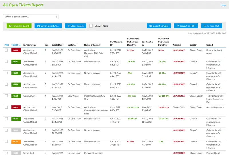This screenshot has width=229, height=155.
Task: Enable the Show Filters checkbox
Action: click(91, 26)
